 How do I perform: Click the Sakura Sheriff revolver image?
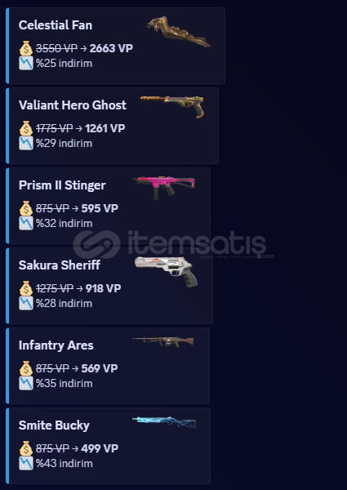[x=166, y=271]
